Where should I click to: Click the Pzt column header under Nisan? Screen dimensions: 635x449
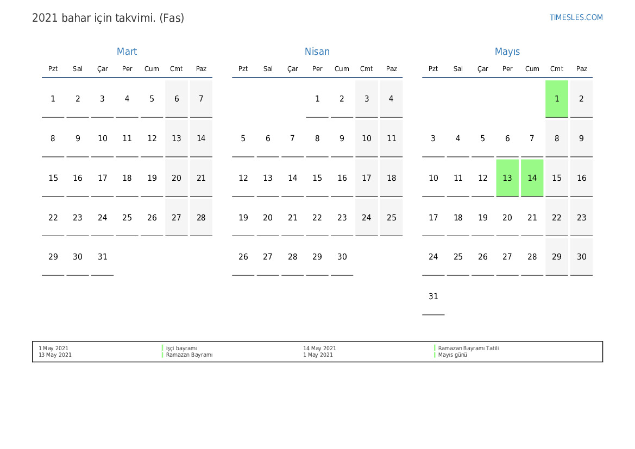243,69
